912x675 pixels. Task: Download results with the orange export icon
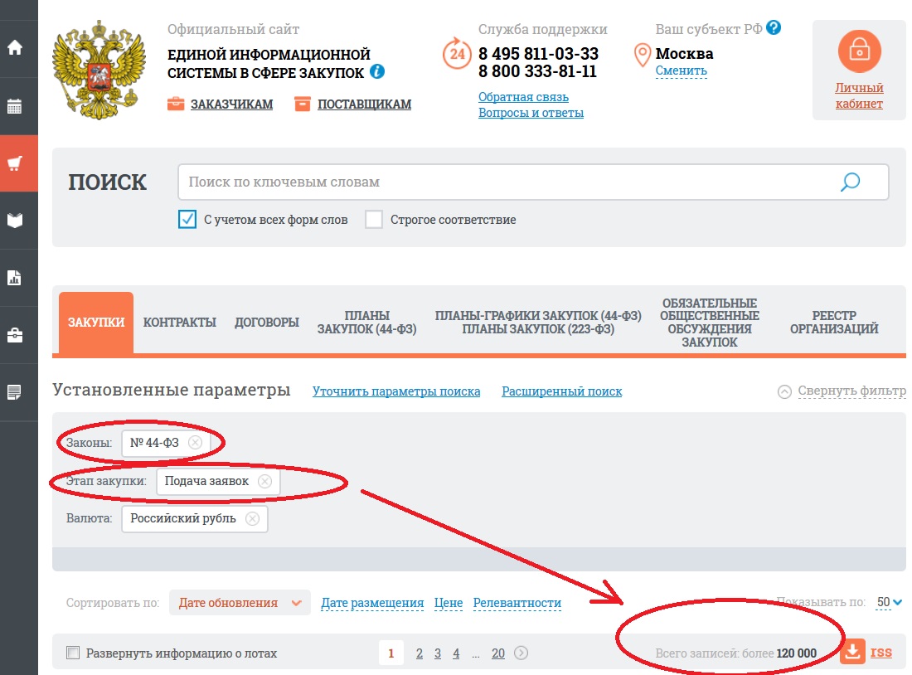852,653
